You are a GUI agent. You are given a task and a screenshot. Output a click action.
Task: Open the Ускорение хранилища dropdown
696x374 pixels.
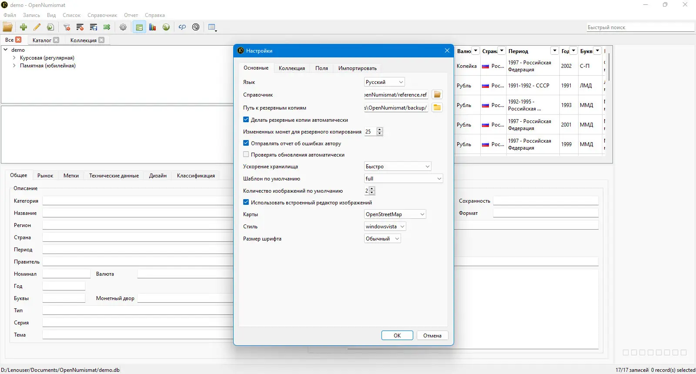coord(398,167)
